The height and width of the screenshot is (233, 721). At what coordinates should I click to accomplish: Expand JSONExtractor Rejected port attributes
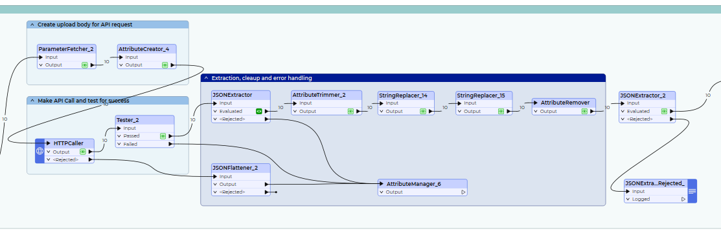pyautogui.click(x=215, y=119)
